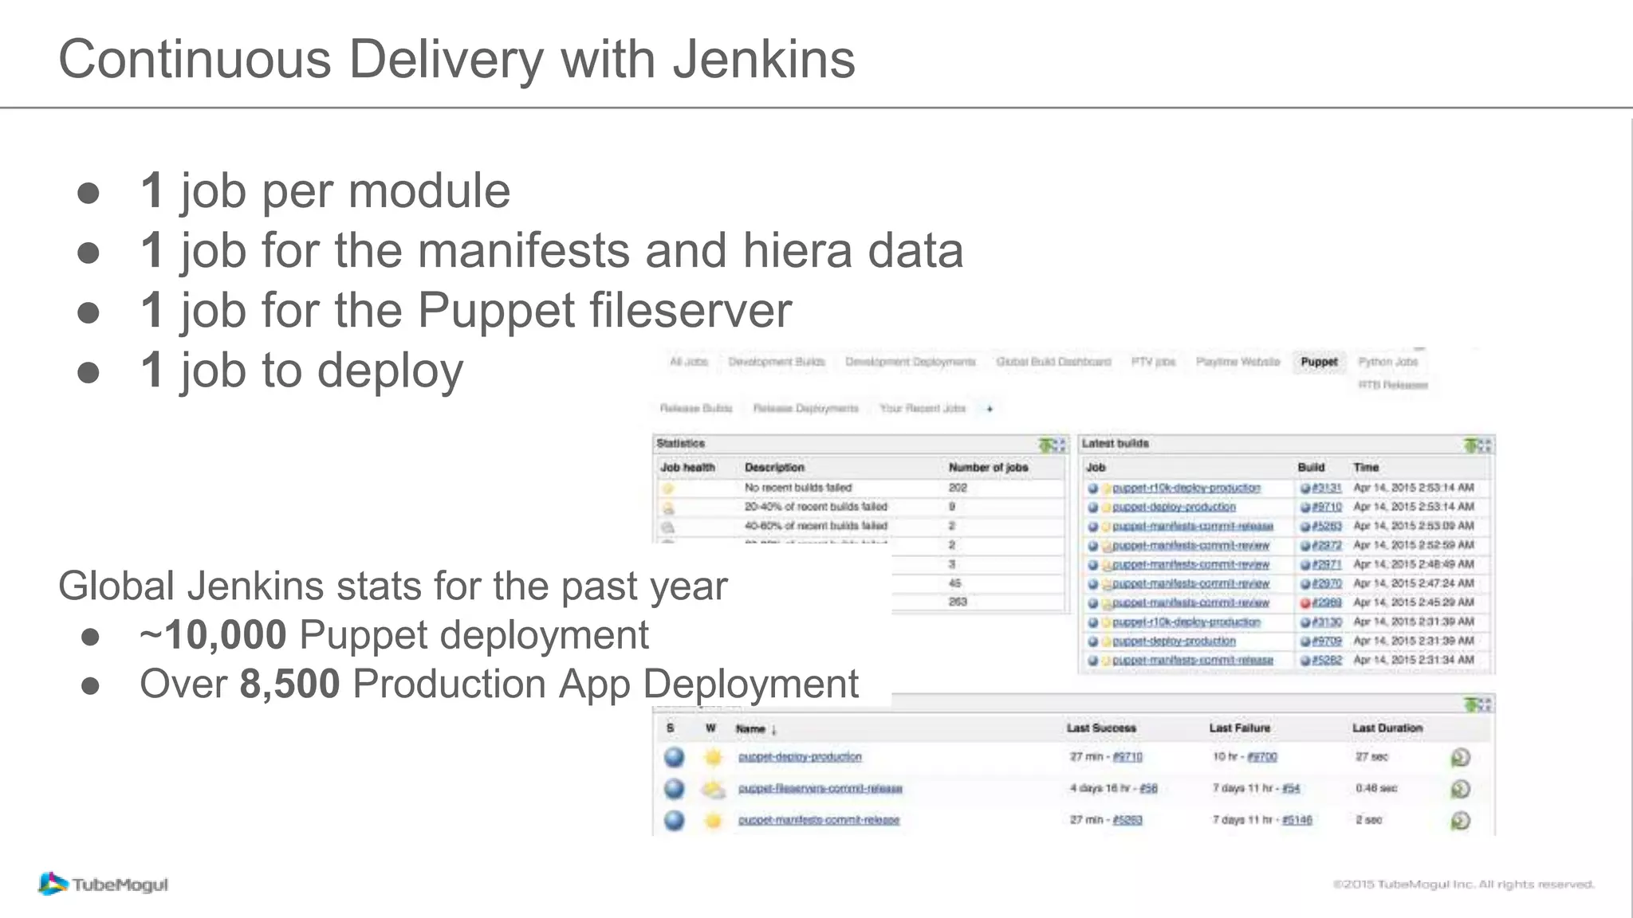Open the Python Jobs tab
This screenshot has width=1633, height=918.
click(1388, 362)
